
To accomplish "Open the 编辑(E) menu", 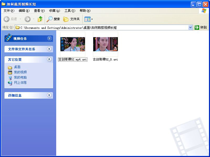I will click(x=24, y=11).
